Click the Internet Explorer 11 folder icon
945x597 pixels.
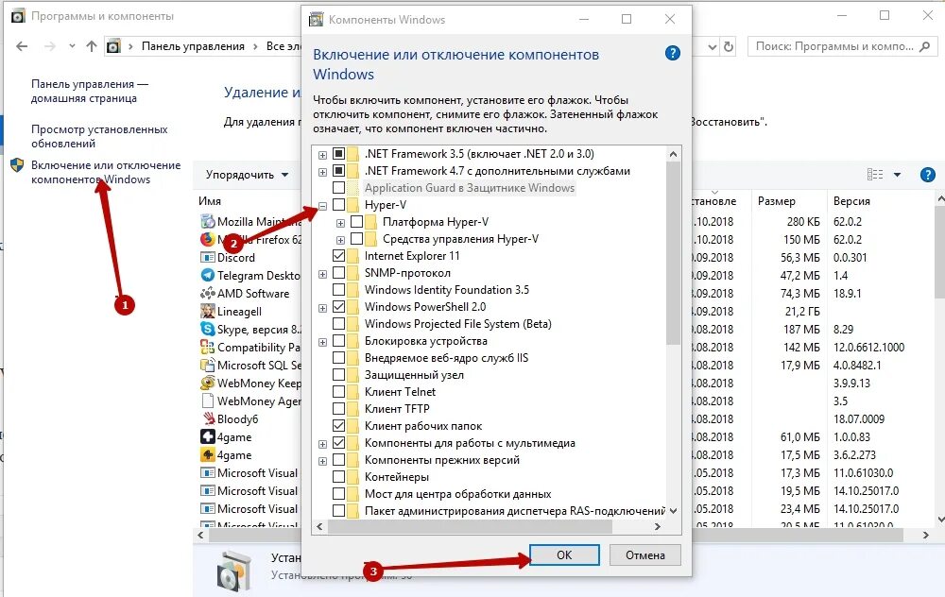[353, 255]
